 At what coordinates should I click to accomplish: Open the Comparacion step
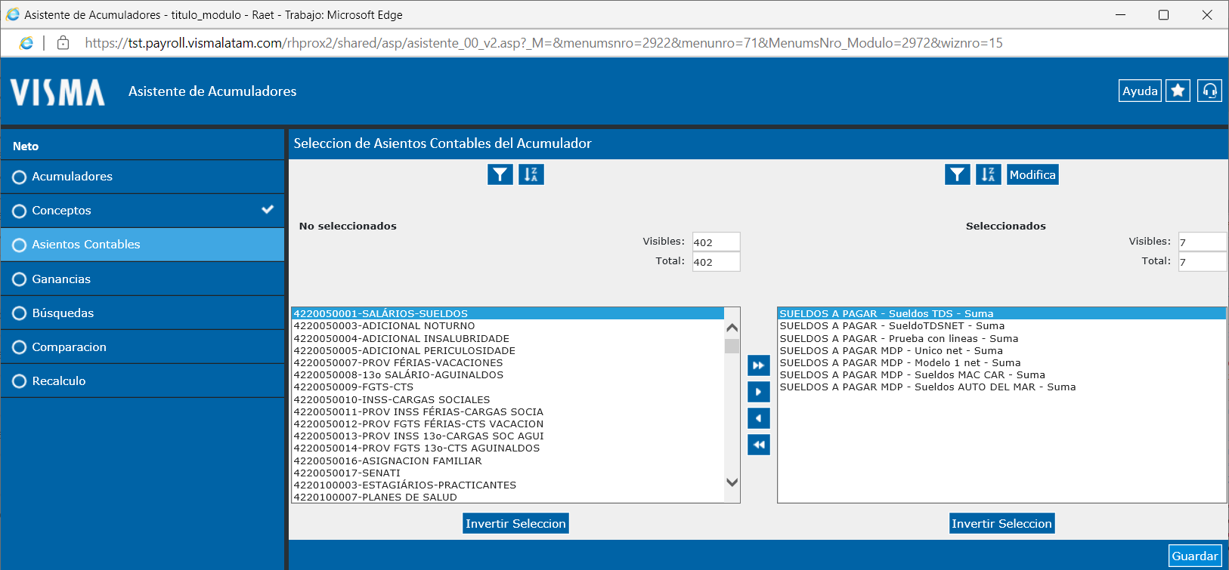tap(143, 347)
